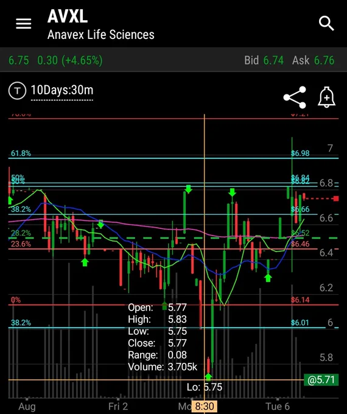Image resolution: width=347 pixels, height=414 pixels.
Task: Tap the High: 5.83 readout
Action: click(x=158, y=319)
